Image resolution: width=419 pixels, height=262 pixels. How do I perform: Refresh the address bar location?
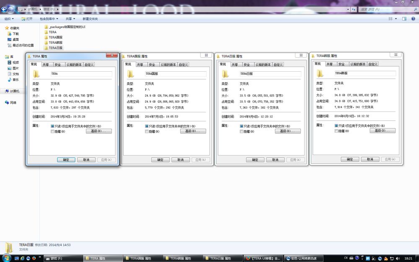[354, 9]
